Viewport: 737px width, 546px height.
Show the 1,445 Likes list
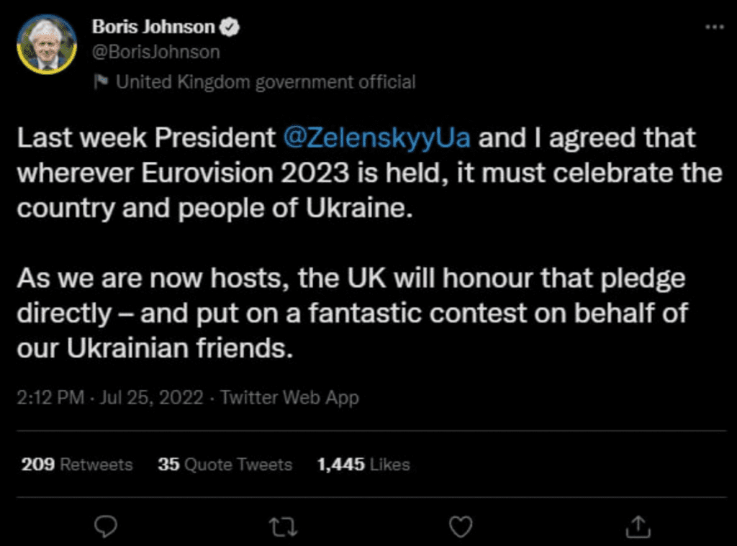click(x=363, y=464)
